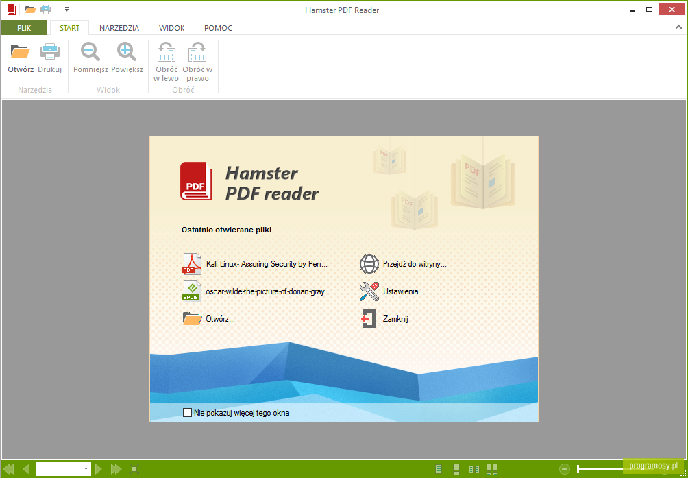688x478 pixels.
Task: Click the red book application icon in title bar
Action: click(12, 10)
